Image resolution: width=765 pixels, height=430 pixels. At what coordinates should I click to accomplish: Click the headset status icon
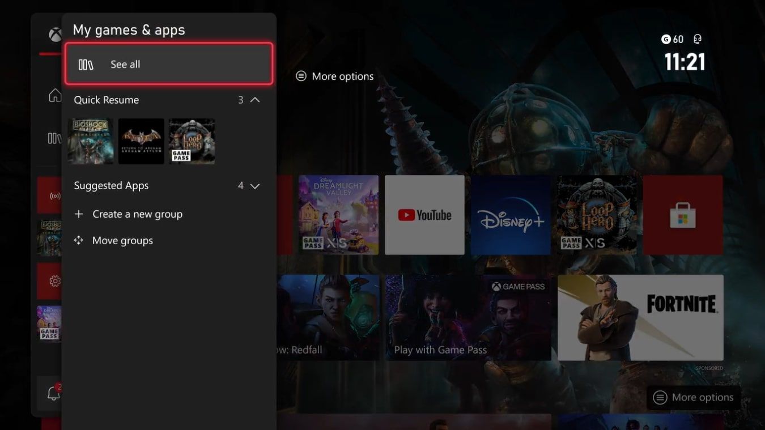click(x=698, y=39)
